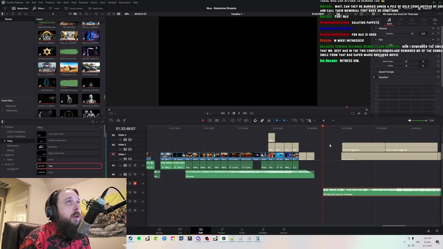Go to first frame in the viewer
This screenshot has height=249, width=443.
point(223,113)
